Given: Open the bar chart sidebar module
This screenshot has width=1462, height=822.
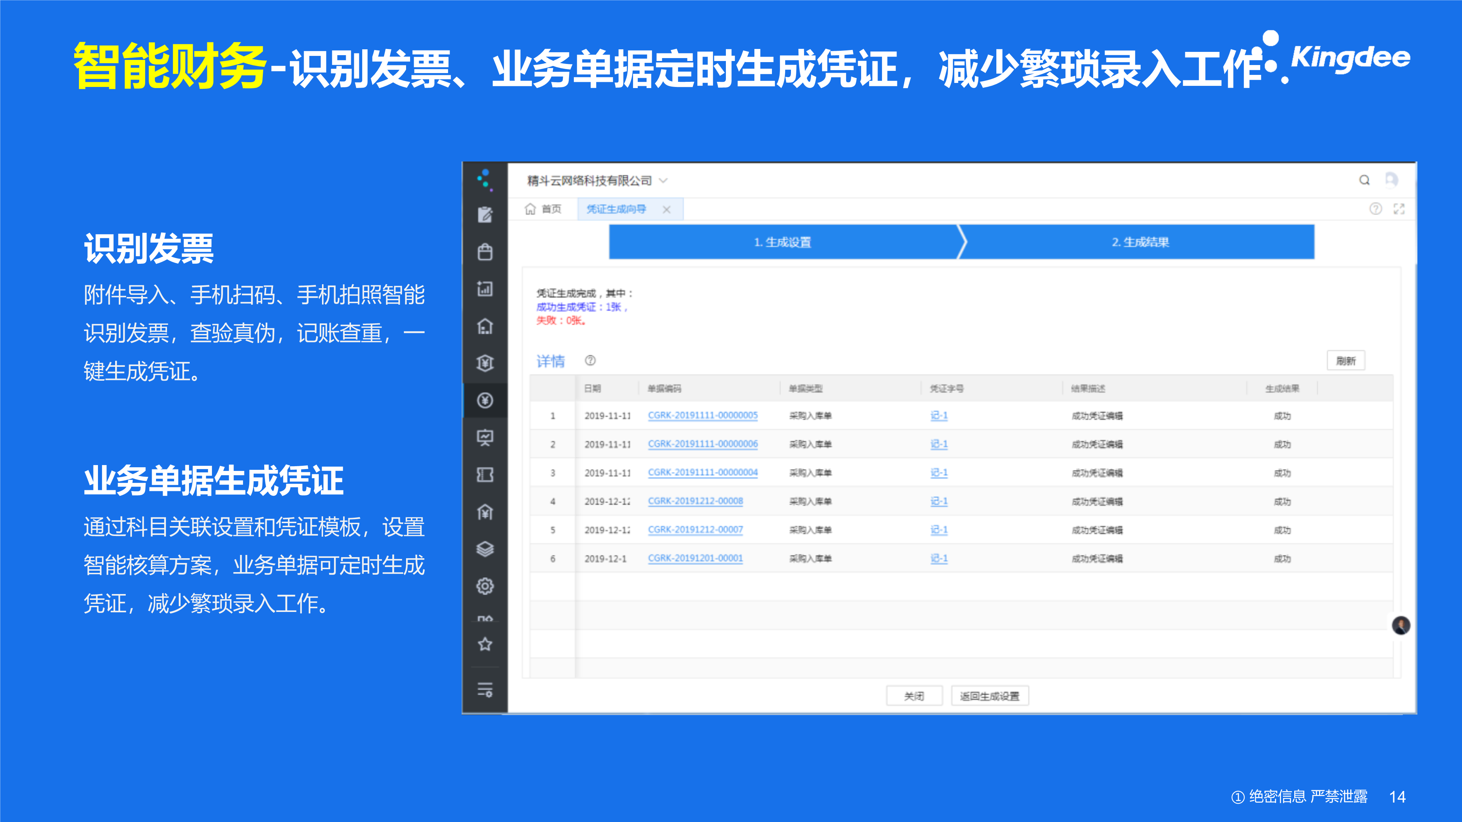Looking at the screenshot, I should pyautogui.click(x=485, y=289).
